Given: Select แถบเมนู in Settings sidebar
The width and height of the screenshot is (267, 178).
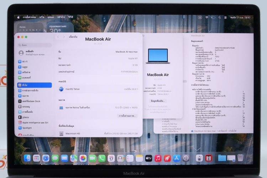Looking at the screenshot, I should coord(35,107).
